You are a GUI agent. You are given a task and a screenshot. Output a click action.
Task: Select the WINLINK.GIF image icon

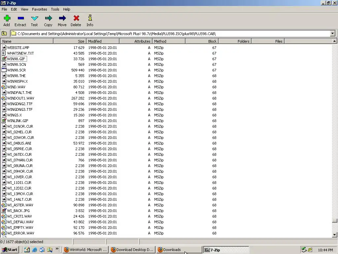[x=4, y=121]
